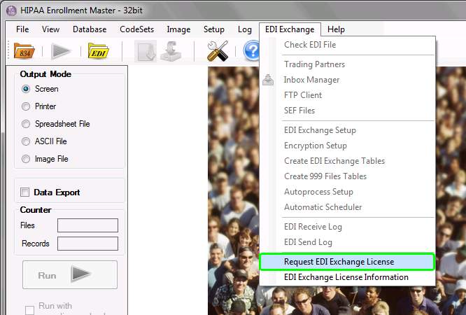This screenshot has height=315, width=466.
Task: Open the Image menu
Action: (178, 29)
